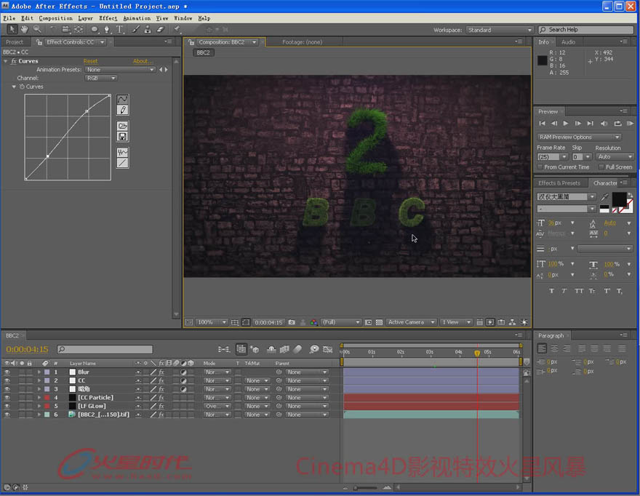The width and height of the screenshot is (640, 496).
Task: Open the blending mode dropdown for LF GLow
Action: (217, 407)
